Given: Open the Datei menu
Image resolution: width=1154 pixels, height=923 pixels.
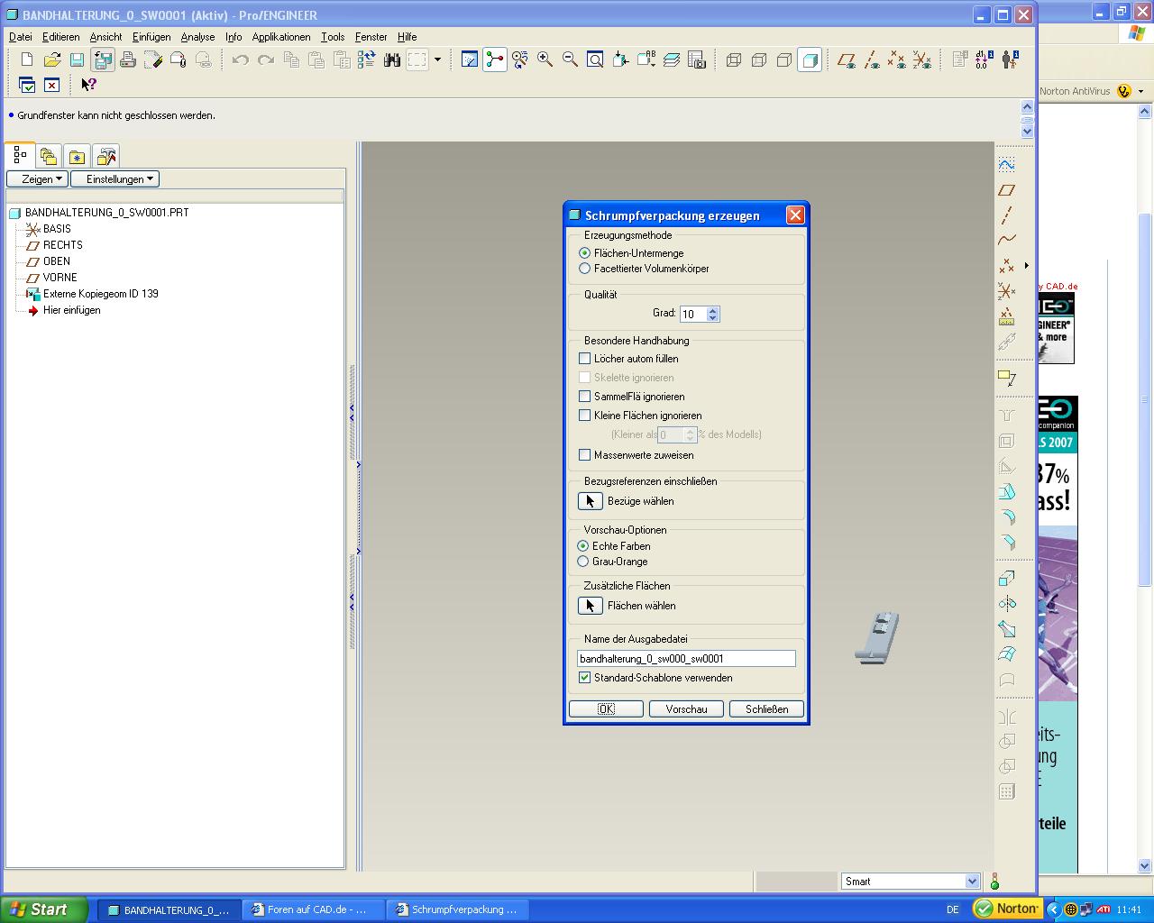Looking at the screenshot, I should point(20,37).
